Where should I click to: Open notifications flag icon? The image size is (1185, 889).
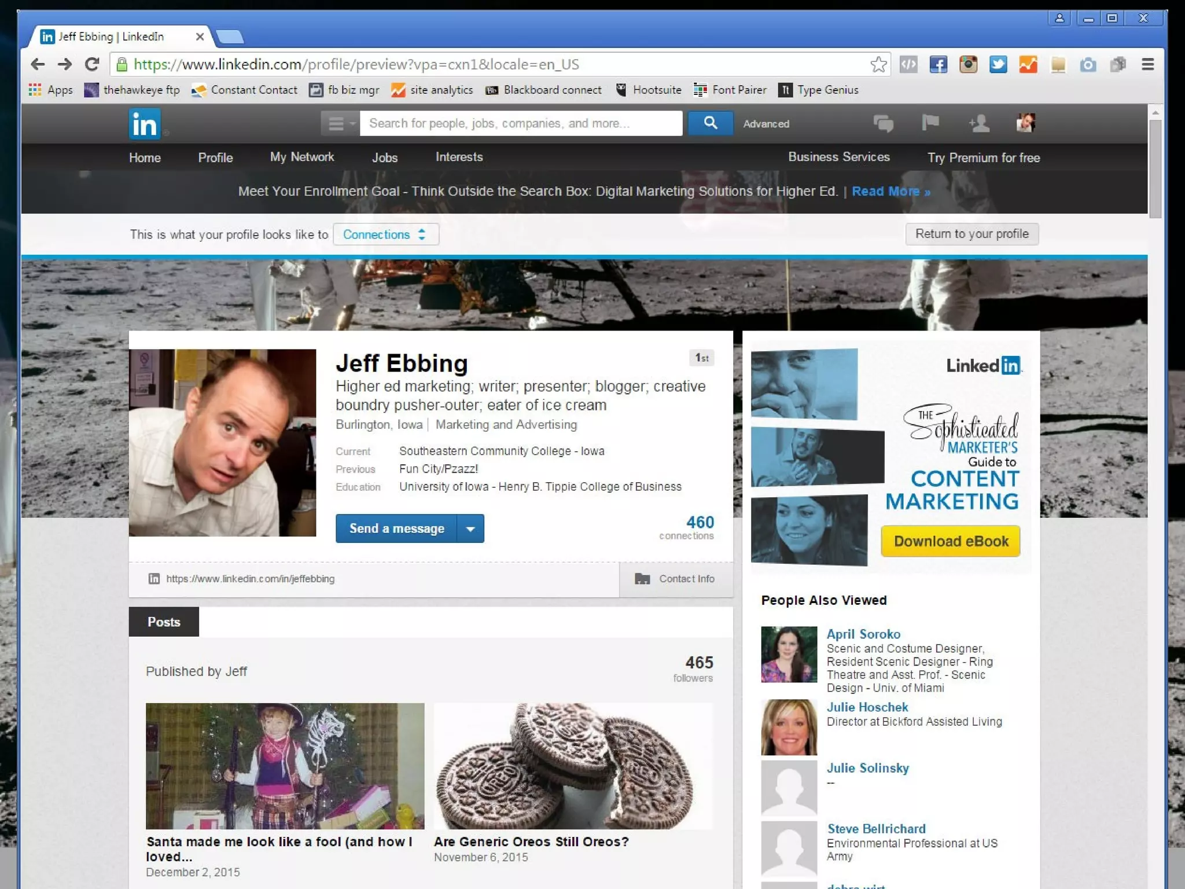click(x=930, y=123)
